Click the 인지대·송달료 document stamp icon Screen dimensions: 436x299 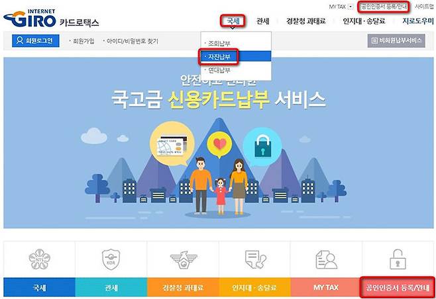click(x=255, y=259)
